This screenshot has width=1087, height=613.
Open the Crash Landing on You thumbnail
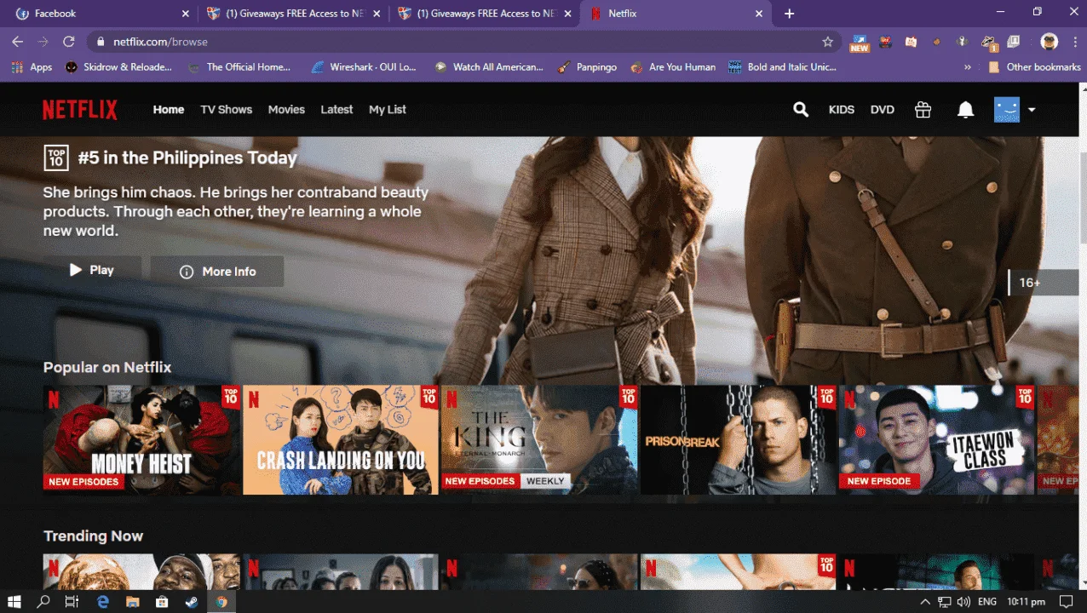tap(341, 440)
